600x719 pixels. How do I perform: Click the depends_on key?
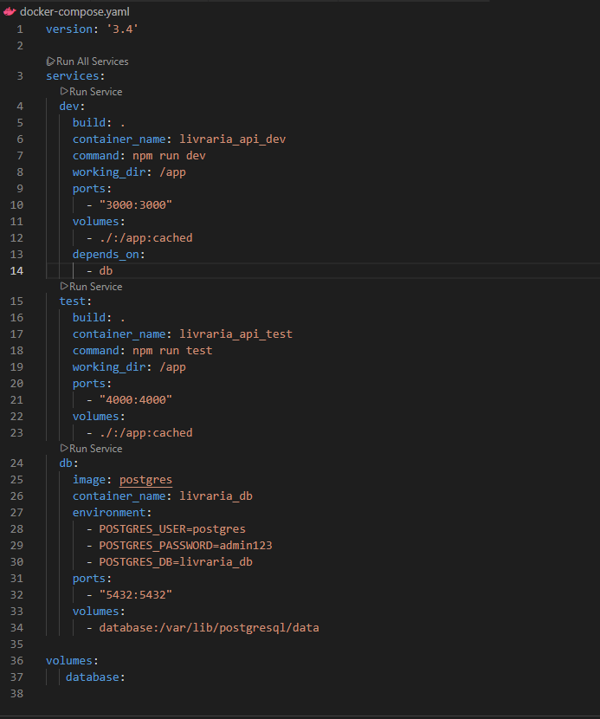[x=107, y=254]
